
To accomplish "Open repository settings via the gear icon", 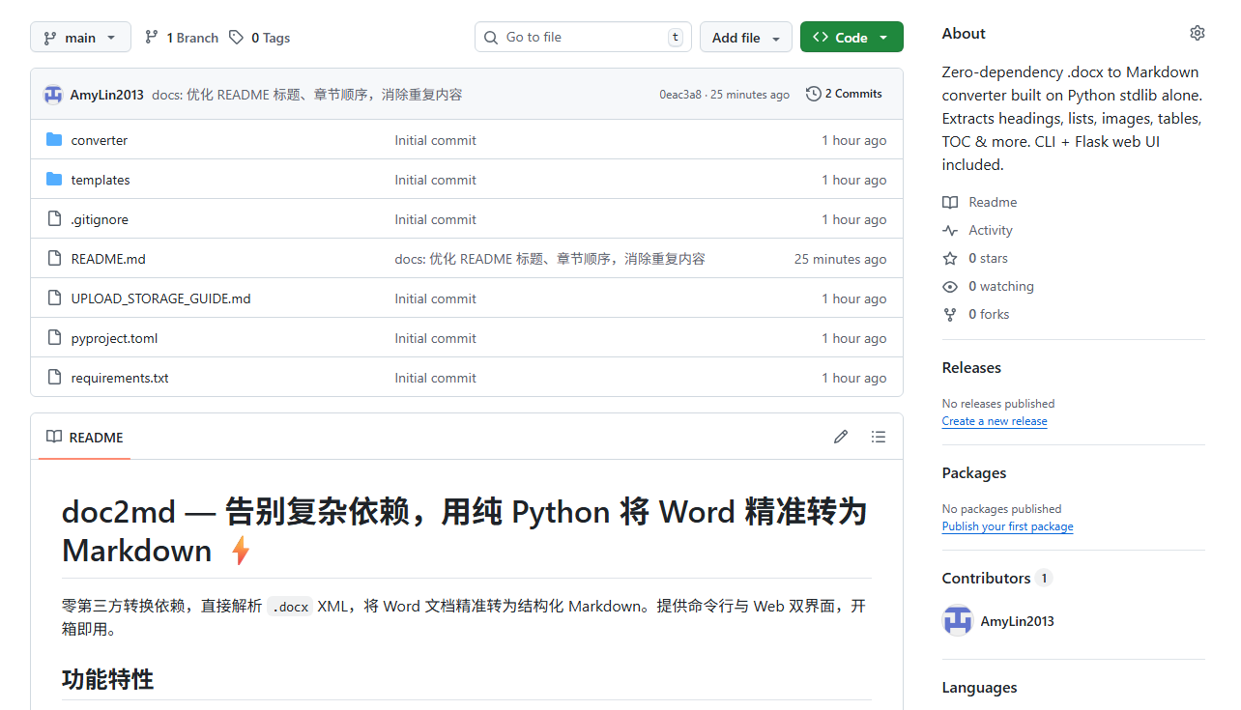I will coord(1197,32).
